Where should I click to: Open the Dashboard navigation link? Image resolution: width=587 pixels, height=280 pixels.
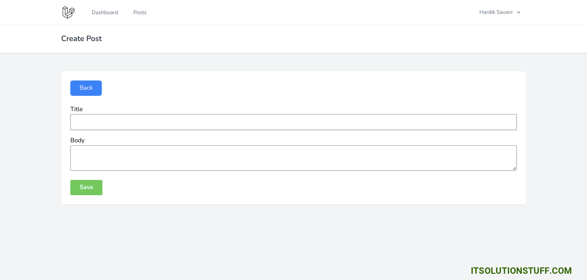pos(105,12)
